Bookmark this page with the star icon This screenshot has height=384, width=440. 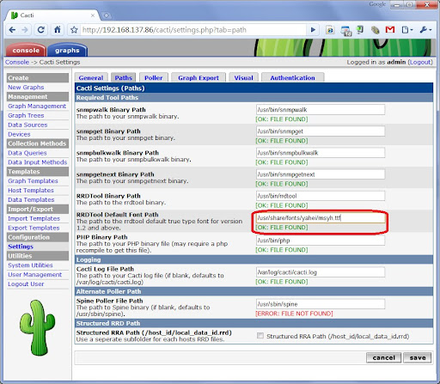click(74, 30)
